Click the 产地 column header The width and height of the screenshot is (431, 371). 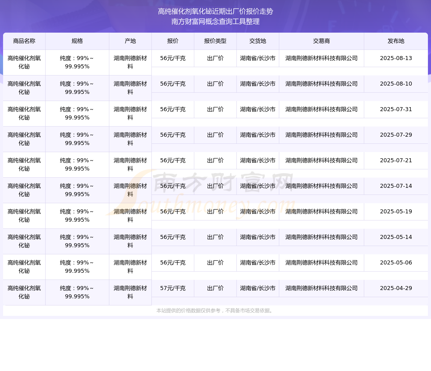pyautogui.click(x=130, y=41)
